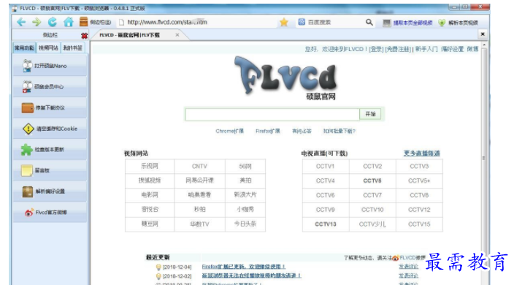
Task: Click the URL address bar
Action: click(x=196, y=23)
